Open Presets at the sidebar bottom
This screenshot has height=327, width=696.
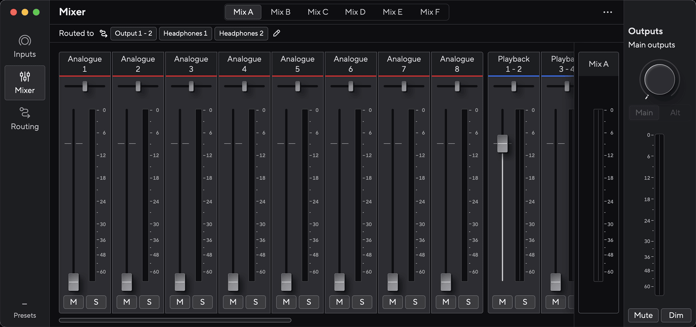coord(25,311)
